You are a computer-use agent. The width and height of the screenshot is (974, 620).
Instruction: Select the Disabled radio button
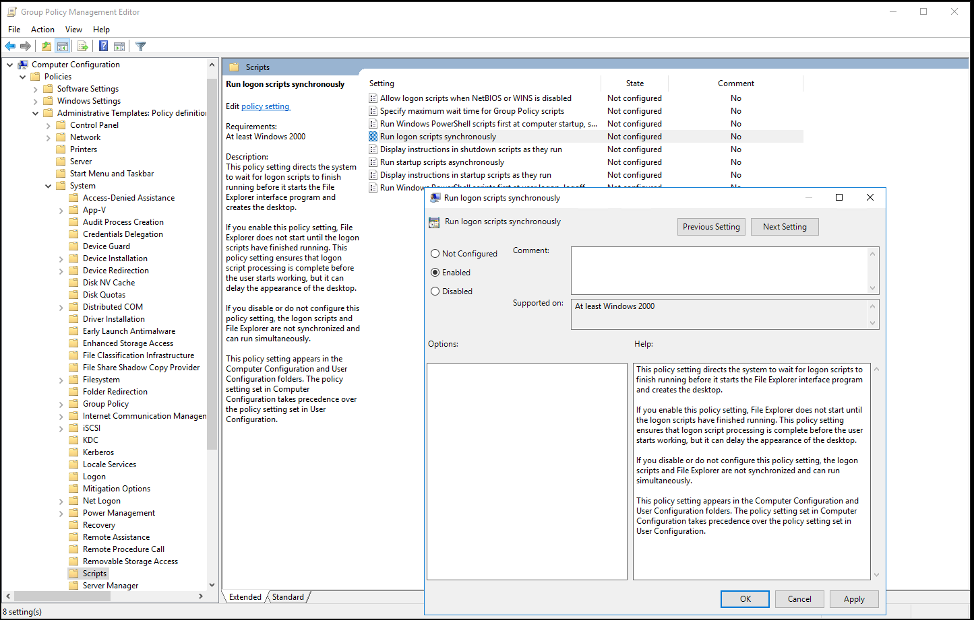pos(435,291)
